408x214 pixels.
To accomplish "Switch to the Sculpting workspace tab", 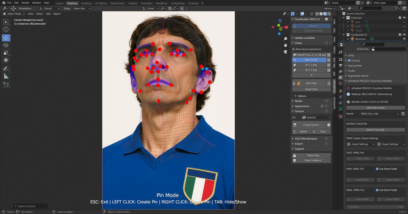I will click(86, 3).
